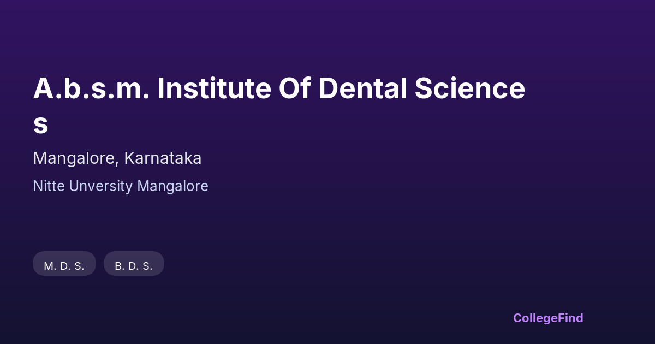
Task: Click the Nitte Unversity Mangalore affiliation line
Action: 120,186
